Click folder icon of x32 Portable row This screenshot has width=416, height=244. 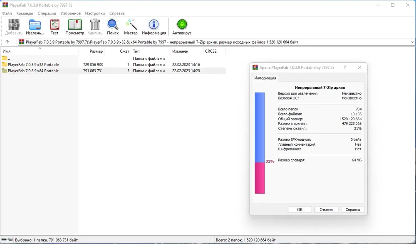[5, 65]
